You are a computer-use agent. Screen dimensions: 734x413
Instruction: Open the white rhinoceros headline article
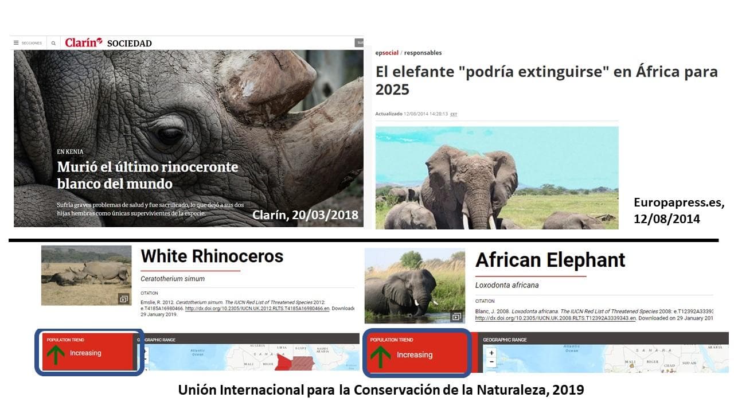147,176
